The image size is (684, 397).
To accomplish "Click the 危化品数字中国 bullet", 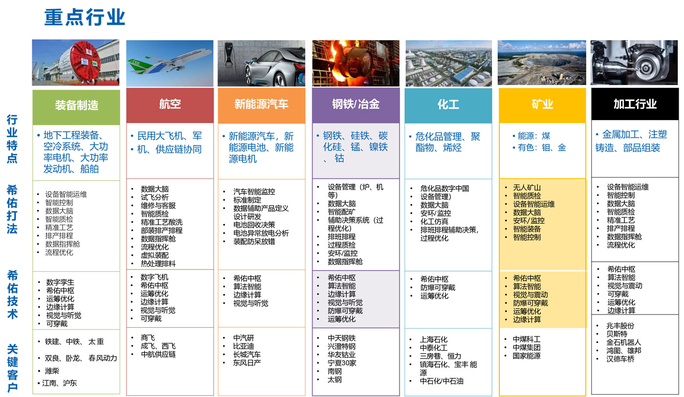I will (445, 188).
